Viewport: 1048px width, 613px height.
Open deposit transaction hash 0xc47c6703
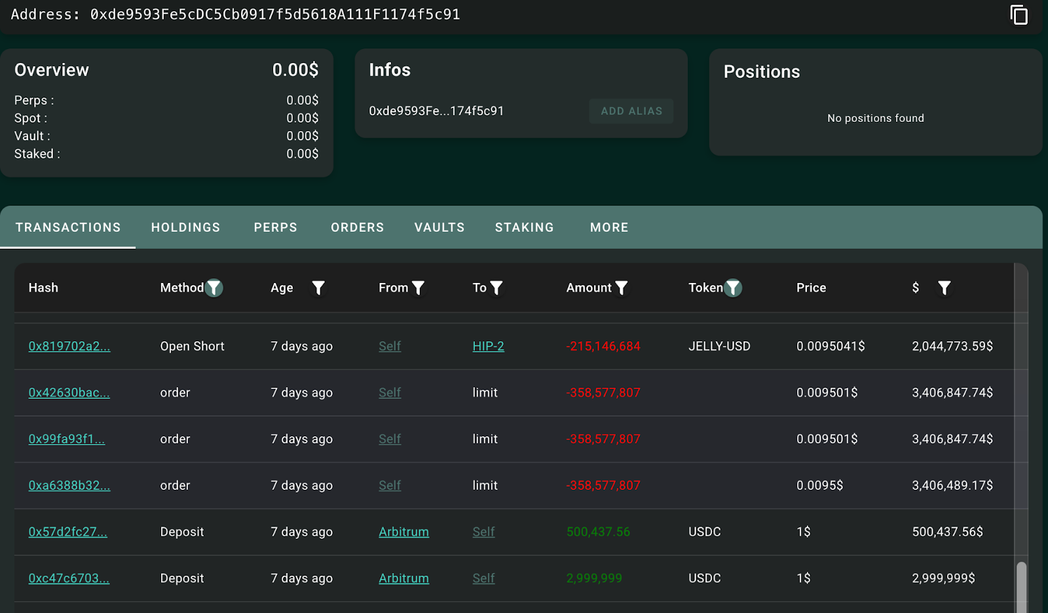tap(69, 578)
